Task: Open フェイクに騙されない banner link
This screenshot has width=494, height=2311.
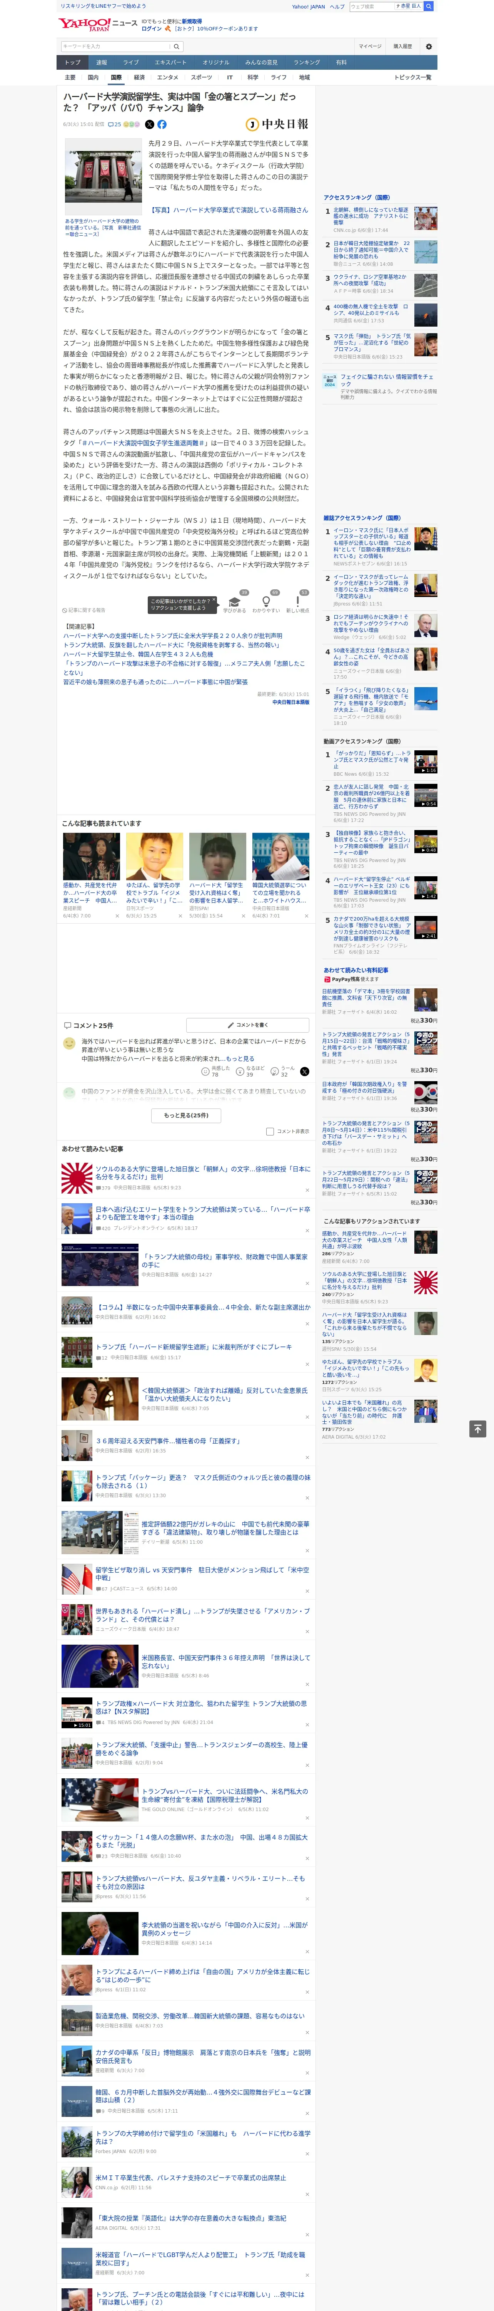Action: pyautogui.click(x=381, y=386)
